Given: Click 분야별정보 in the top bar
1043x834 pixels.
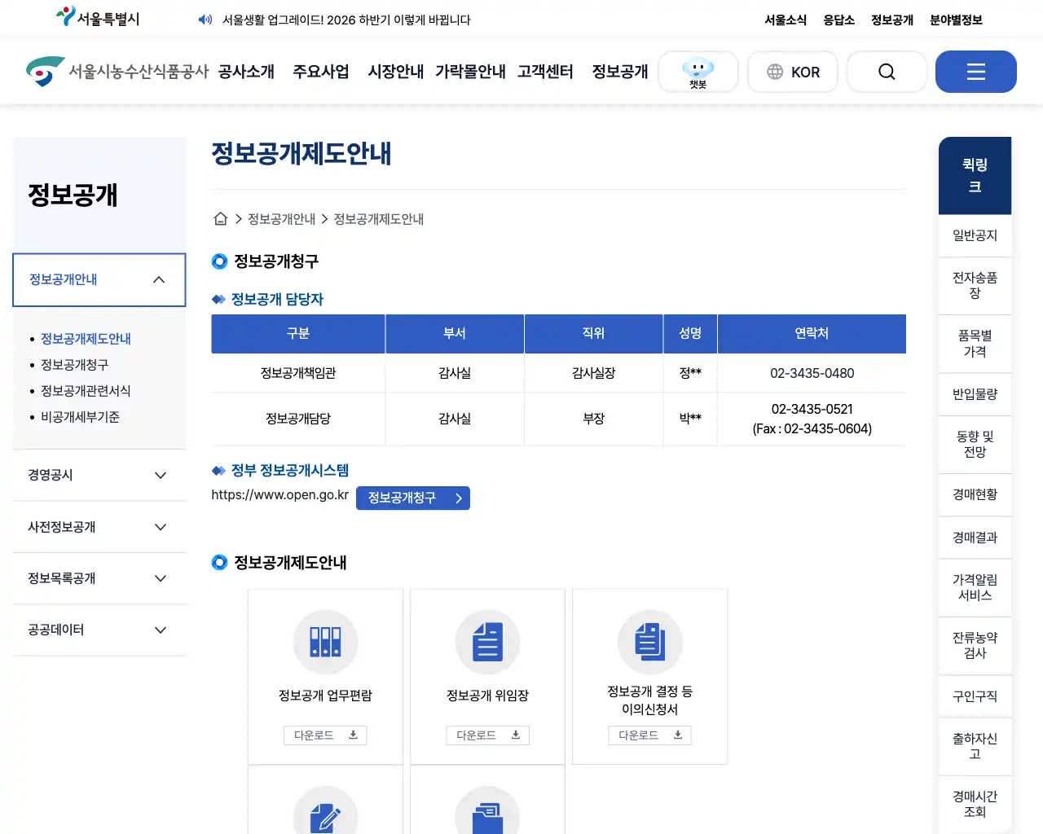Looking at the screenshot, I should coord(956,20).
